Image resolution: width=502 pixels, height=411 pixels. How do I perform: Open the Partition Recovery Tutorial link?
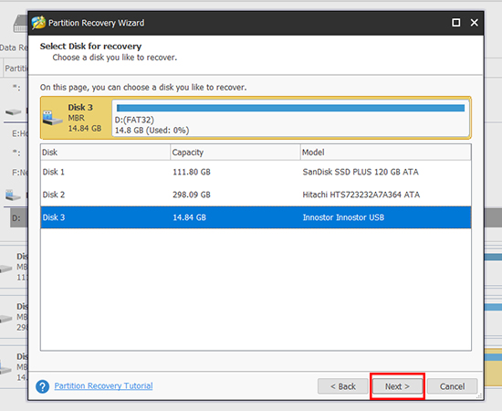tap(103, 385)
